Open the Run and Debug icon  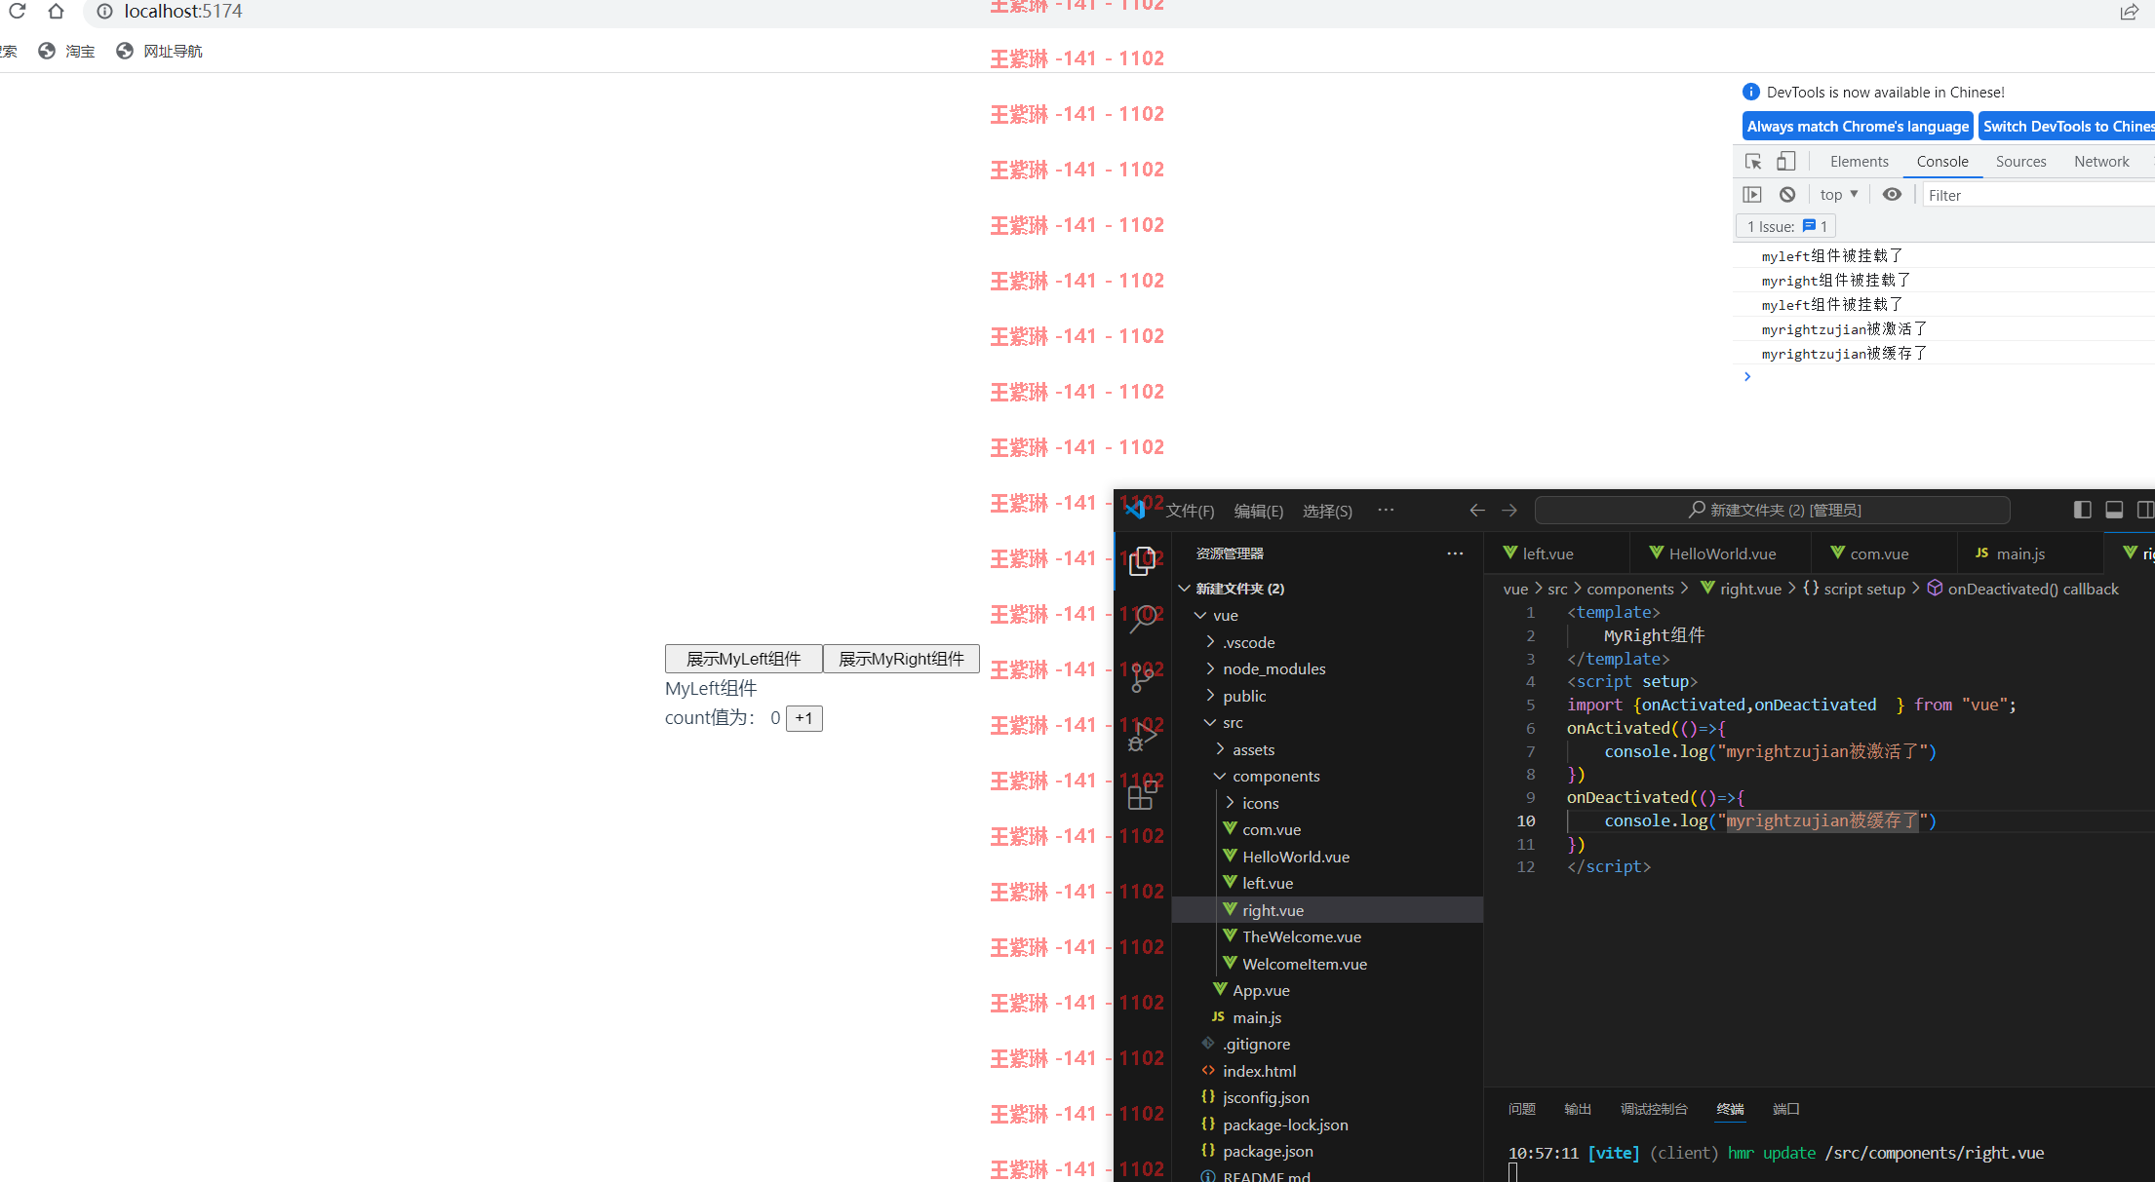tap(1143, 737)
